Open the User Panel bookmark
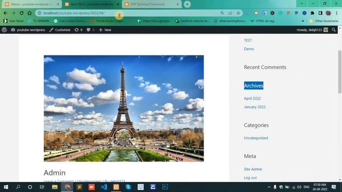Image resolution: width=342 pixels, height=192 pixels. (x=13, y=21)
